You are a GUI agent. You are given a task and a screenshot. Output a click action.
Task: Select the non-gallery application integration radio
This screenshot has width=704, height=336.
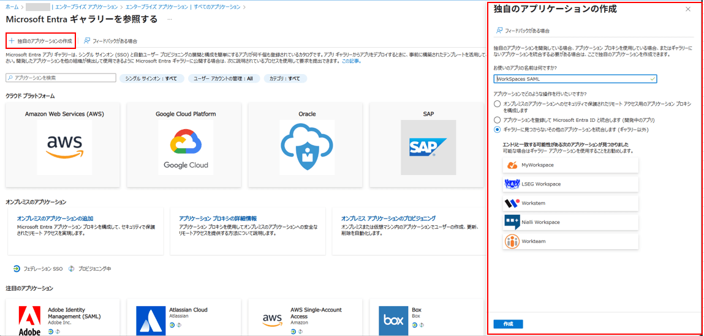497,130
